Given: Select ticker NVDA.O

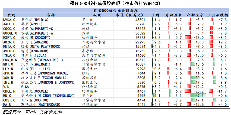Looking at the screenshot, I should 9,20.
